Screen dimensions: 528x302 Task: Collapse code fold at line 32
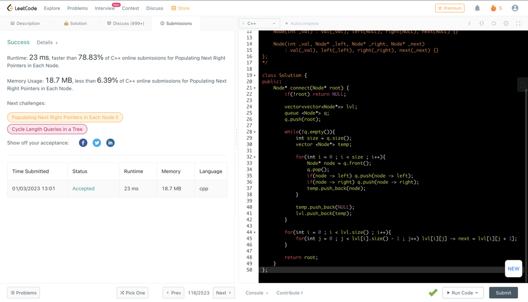tap(254, 157)
